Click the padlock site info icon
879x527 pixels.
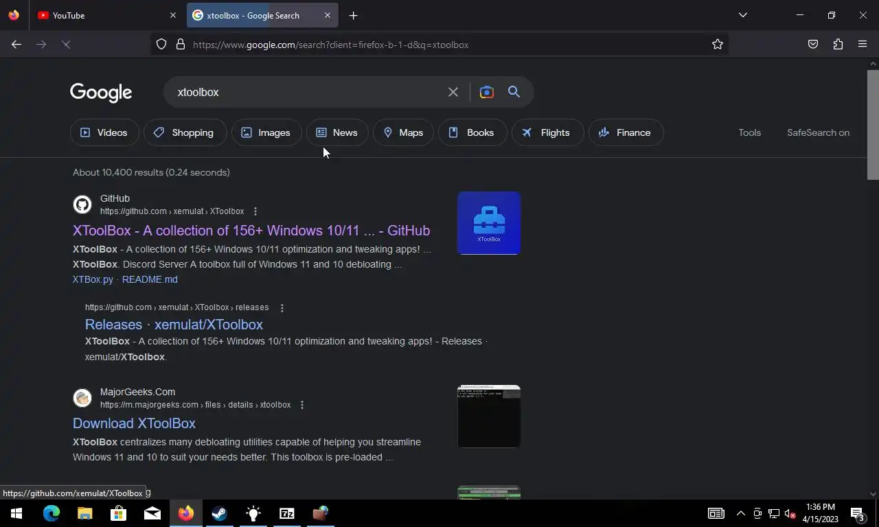(181, 45)
